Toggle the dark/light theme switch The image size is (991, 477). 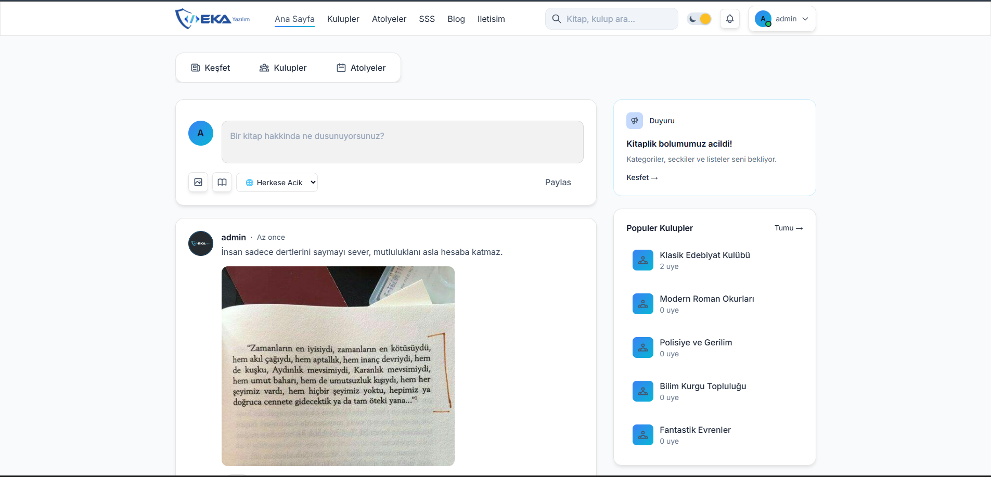(x=699, y=19)
